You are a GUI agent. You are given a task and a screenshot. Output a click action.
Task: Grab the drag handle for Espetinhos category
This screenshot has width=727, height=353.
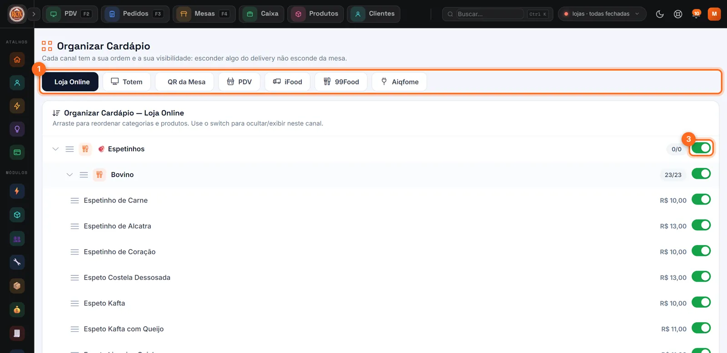pyautogui.click(x=70, y=149)
